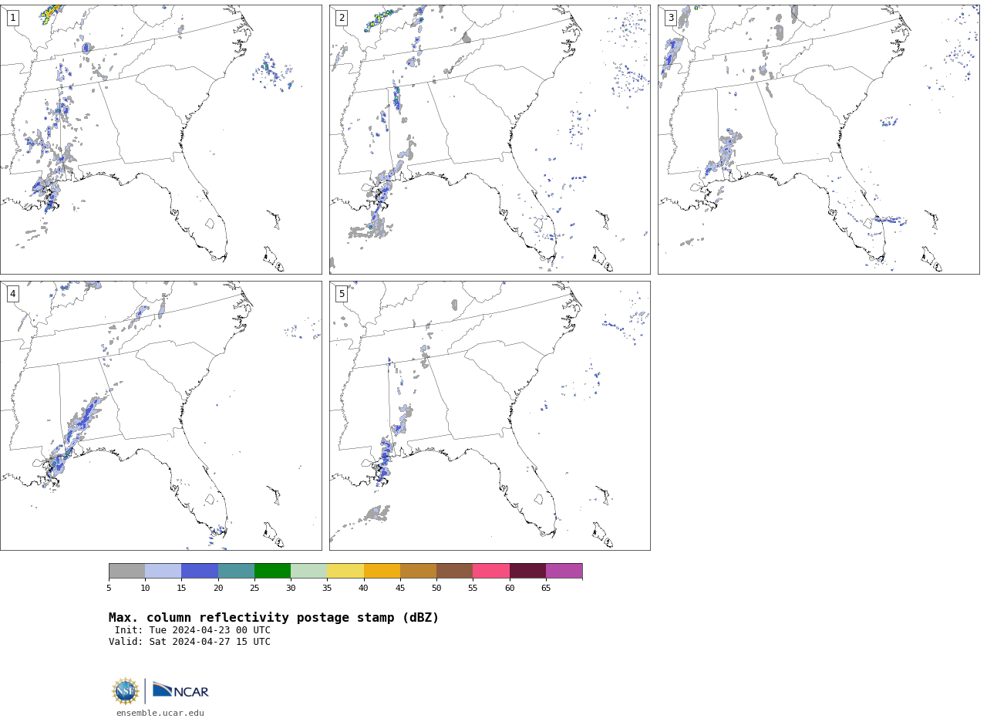Click the panel number 3 label
Image resolution: width=987 pixels, height=722 pixels.
670,18
